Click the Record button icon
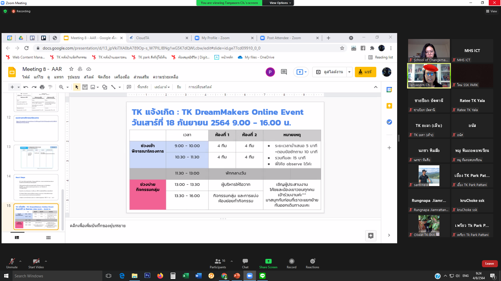Screen dimensions: 501x281 [x=291, y=261]
